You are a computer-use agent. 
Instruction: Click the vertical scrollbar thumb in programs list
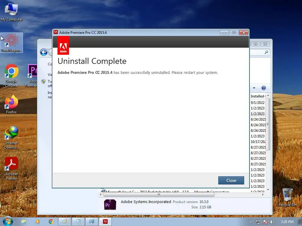[x=268, y=124]
